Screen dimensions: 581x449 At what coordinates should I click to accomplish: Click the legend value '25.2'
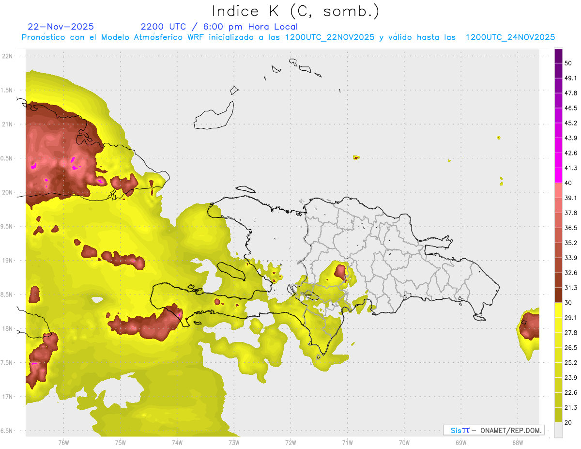[x=571, y=362]
